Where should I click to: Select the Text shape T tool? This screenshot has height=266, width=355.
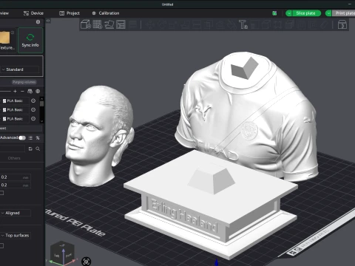[243, 24]
